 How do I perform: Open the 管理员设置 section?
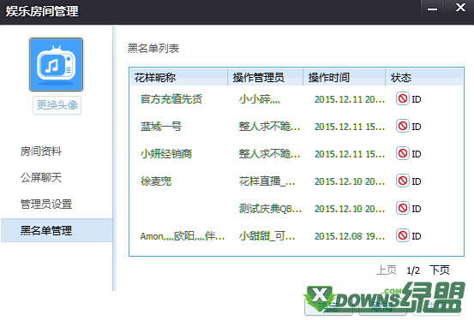click(x=46, y=204)
